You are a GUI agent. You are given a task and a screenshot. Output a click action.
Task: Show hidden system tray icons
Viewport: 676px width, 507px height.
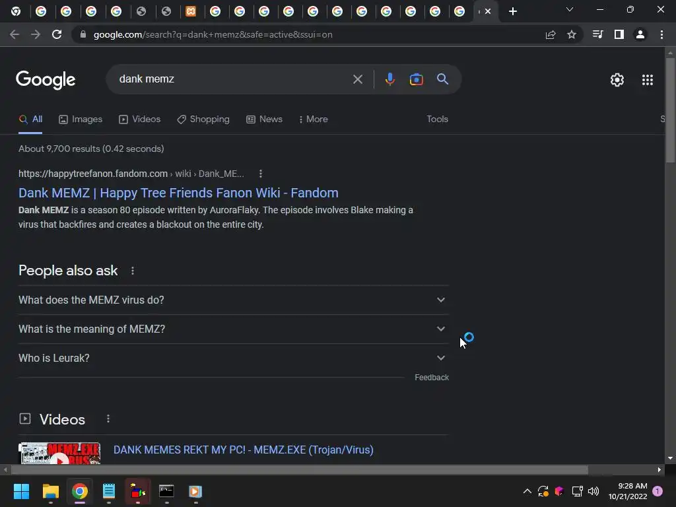click(x=527, y=491)
